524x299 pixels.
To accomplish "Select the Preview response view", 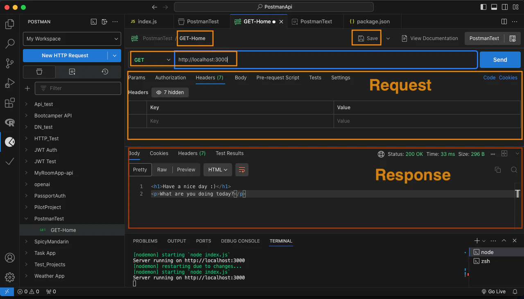I will click(x=186, y=170).
